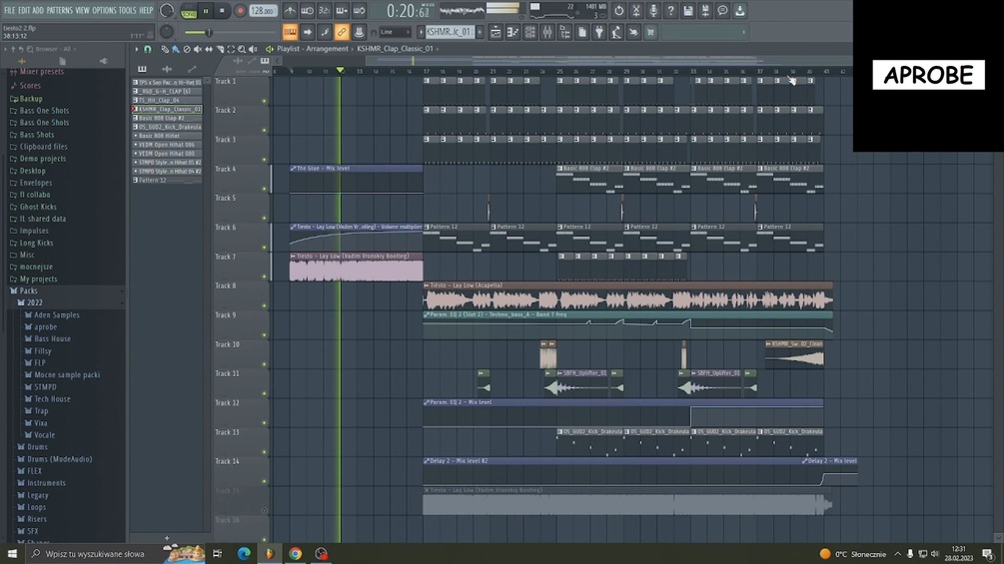The height and width of the screenshot is (564, 1004).
Task: Toggle the Pat/Song mode switch
Action: click(x=189, y=11)
